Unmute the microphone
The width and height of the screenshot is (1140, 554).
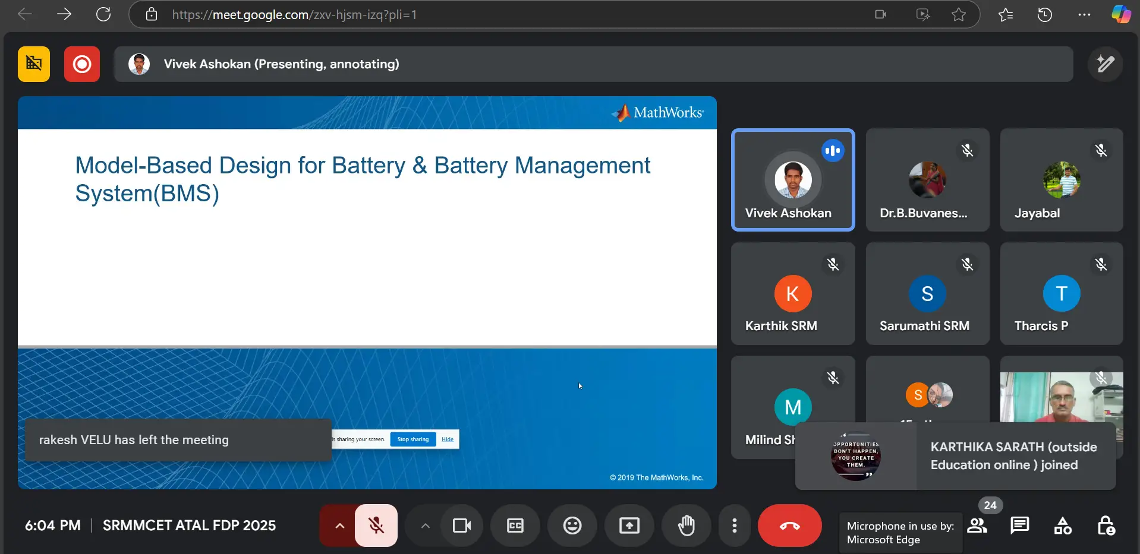tap(376, 525)
